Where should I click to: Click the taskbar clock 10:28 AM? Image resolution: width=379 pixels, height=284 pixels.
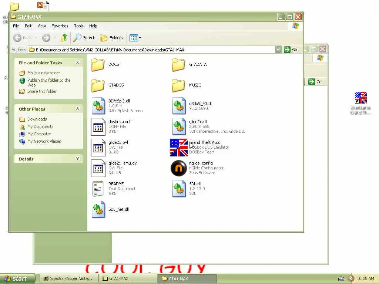click(x=365, y=279)
